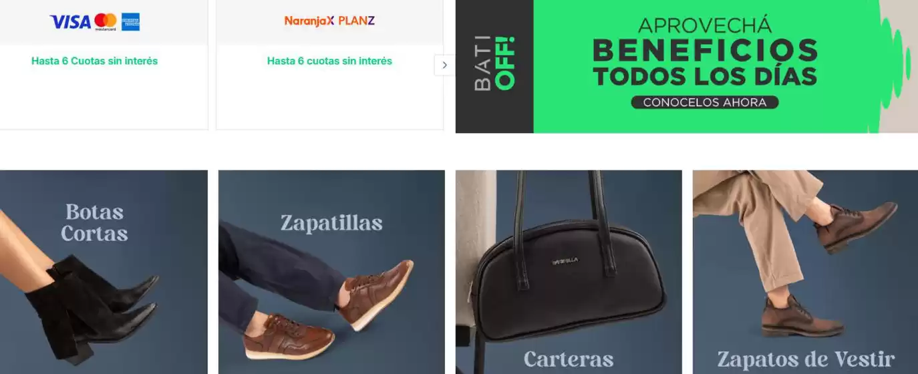Screen dimensions: 918x374
Task: Click the Conocelos Ahora button
Action: tap(705, 103)
